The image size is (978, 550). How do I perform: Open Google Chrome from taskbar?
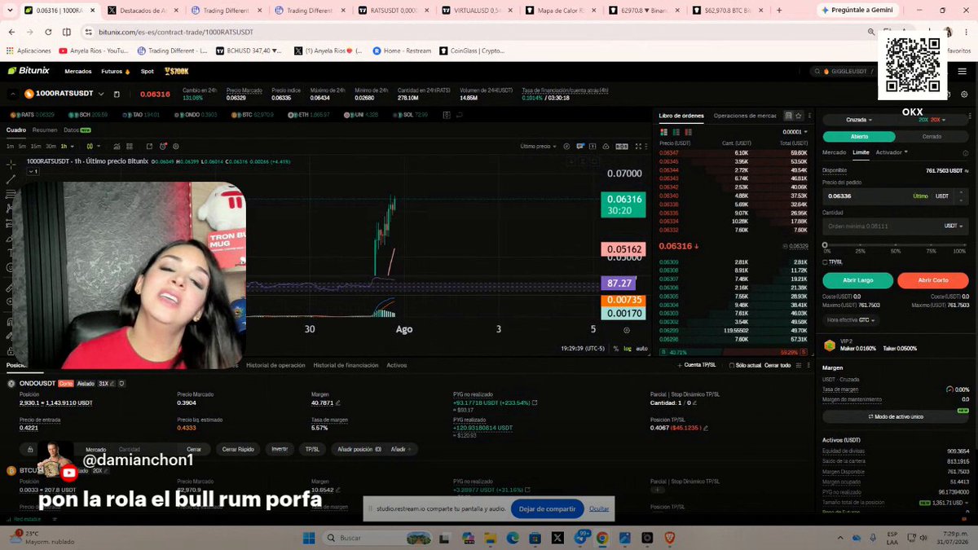[x=602, y=538]
